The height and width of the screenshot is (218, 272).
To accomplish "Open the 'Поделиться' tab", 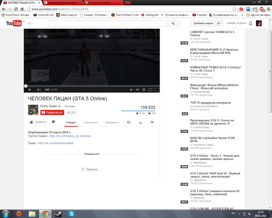I will pos(91,122).
